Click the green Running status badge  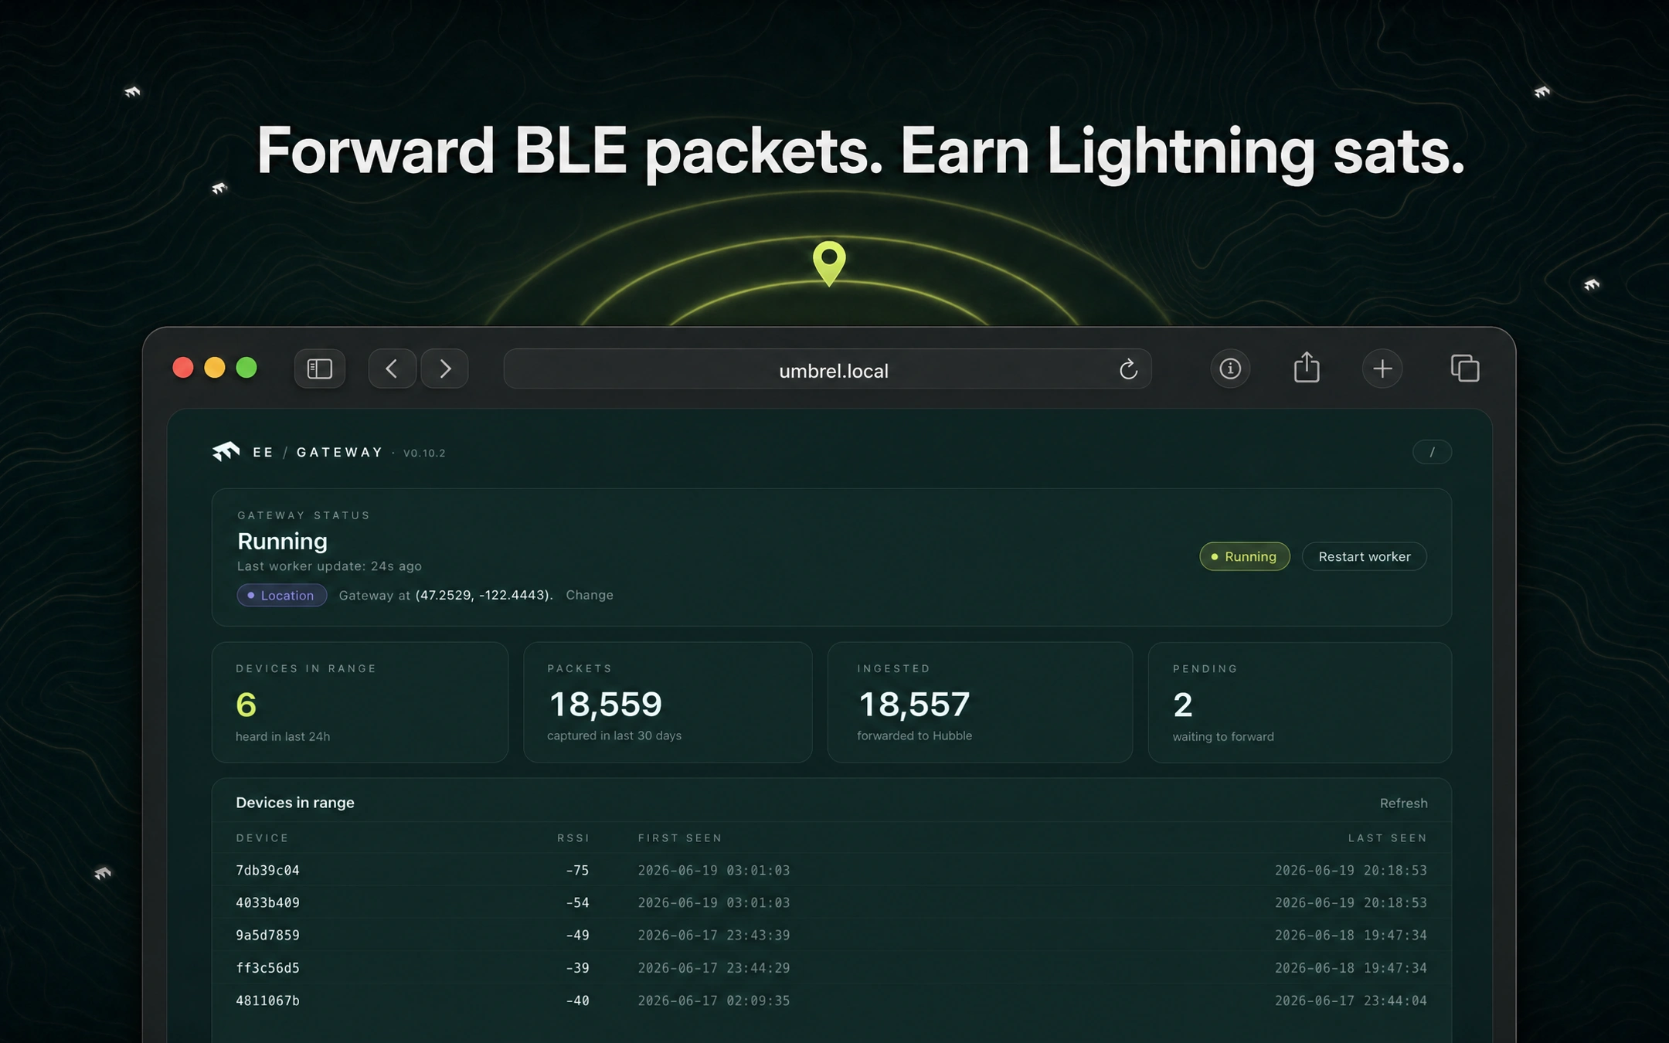pos(1244,556)
